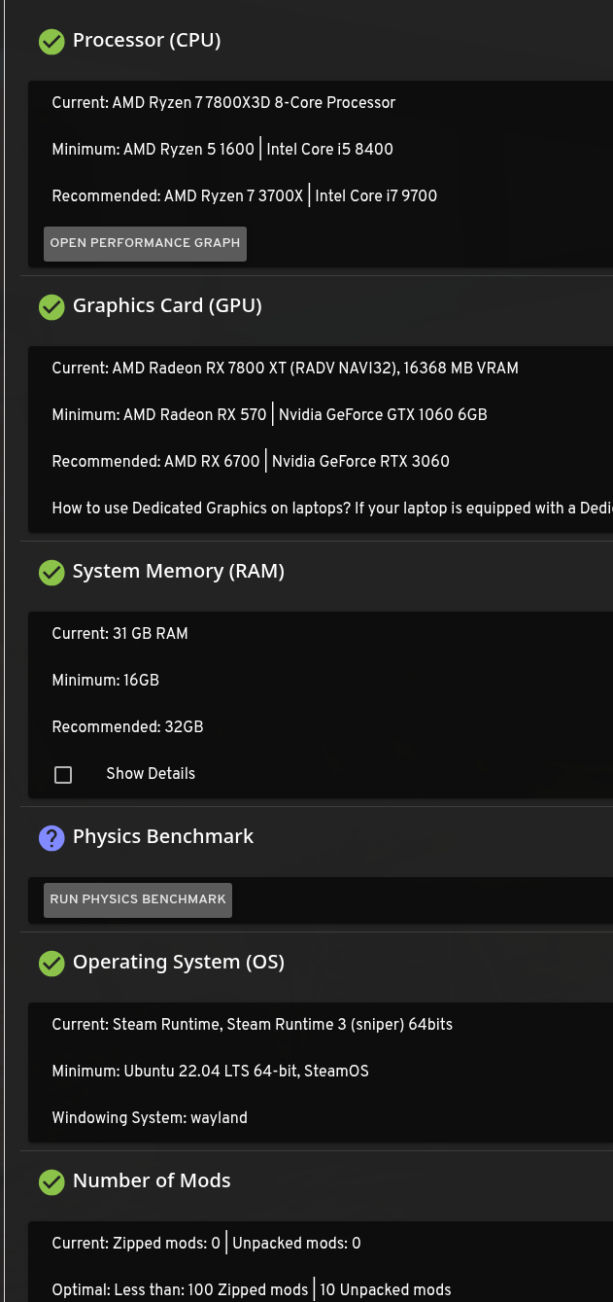This screenshot has width=613, height=1302.
Task: Click the green check icon beside Processor (CPU)
Action: pyautogui.click(x=51, y=41)
